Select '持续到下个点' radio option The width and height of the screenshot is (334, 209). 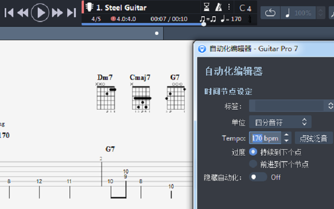253,152
